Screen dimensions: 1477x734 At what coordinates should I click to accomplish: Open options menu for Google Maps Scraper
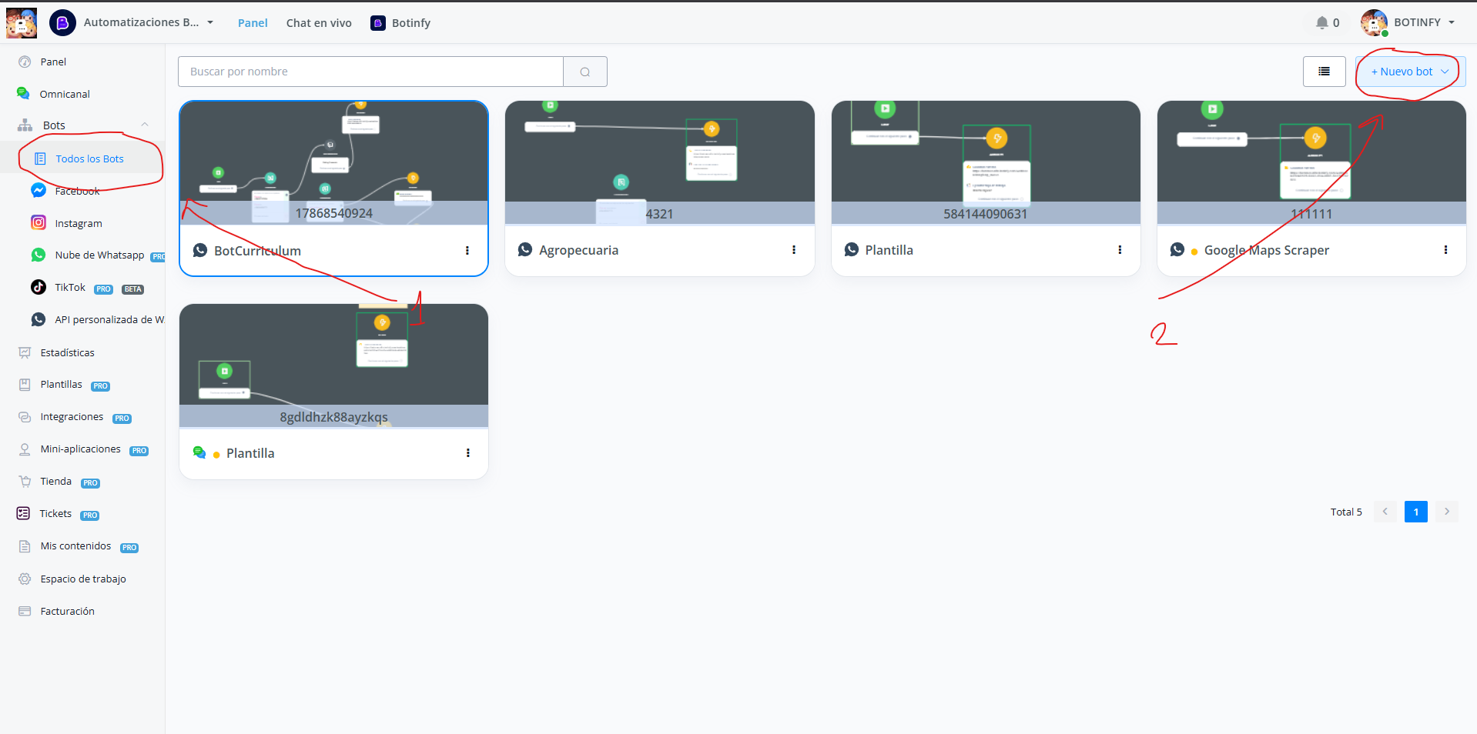tap(1445, 250)
